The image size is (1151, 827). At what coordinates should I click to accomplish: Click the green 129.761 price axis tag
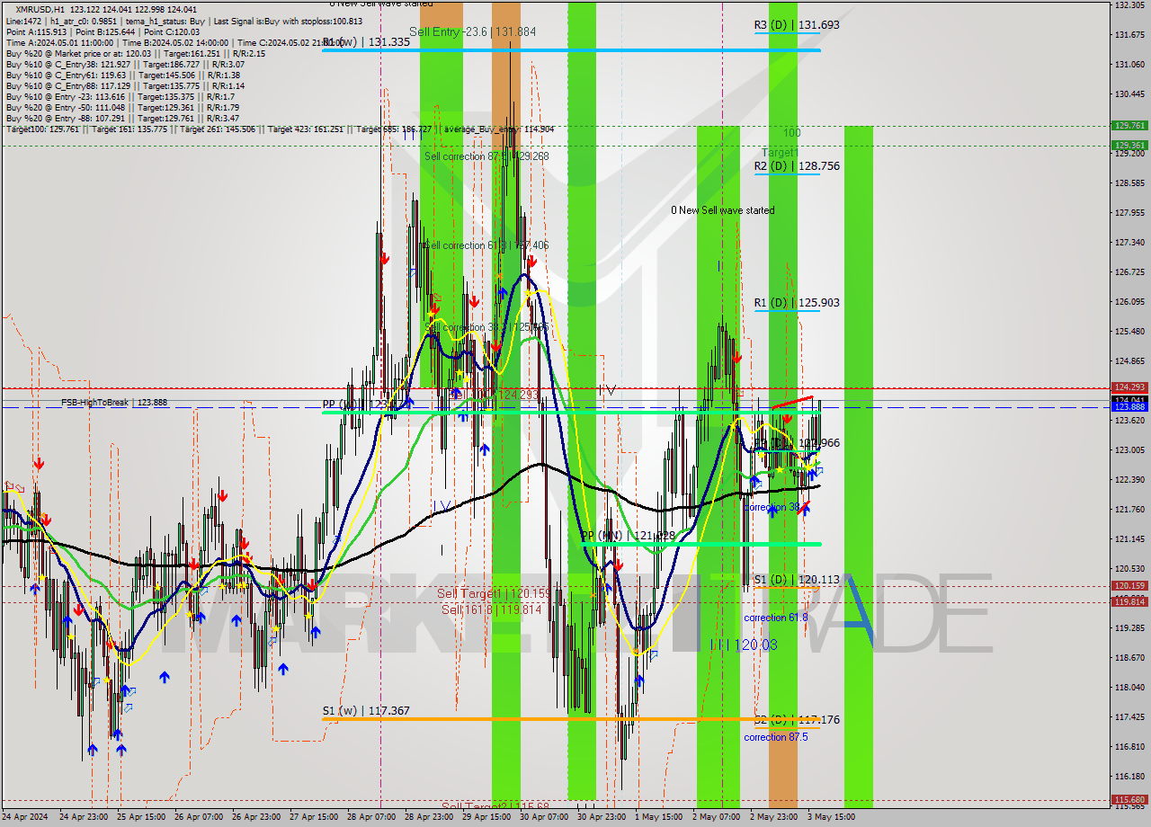(x=1129, y=126)
